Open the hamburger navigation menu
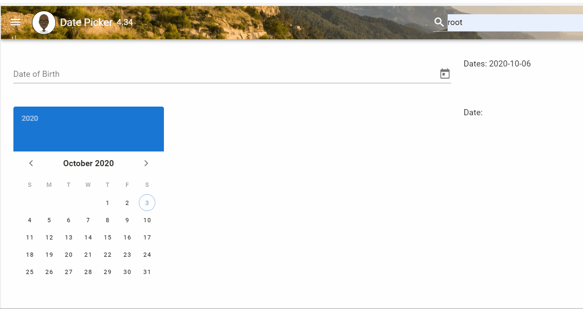The image size is (583, 309). coord(16,22)
